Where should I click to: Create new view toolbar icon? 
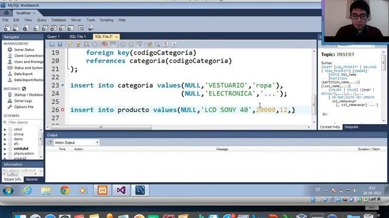pos(53,28)
